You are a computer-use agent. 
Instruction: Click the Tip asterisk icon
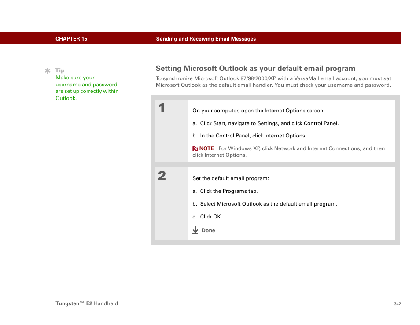pos(48,71)
